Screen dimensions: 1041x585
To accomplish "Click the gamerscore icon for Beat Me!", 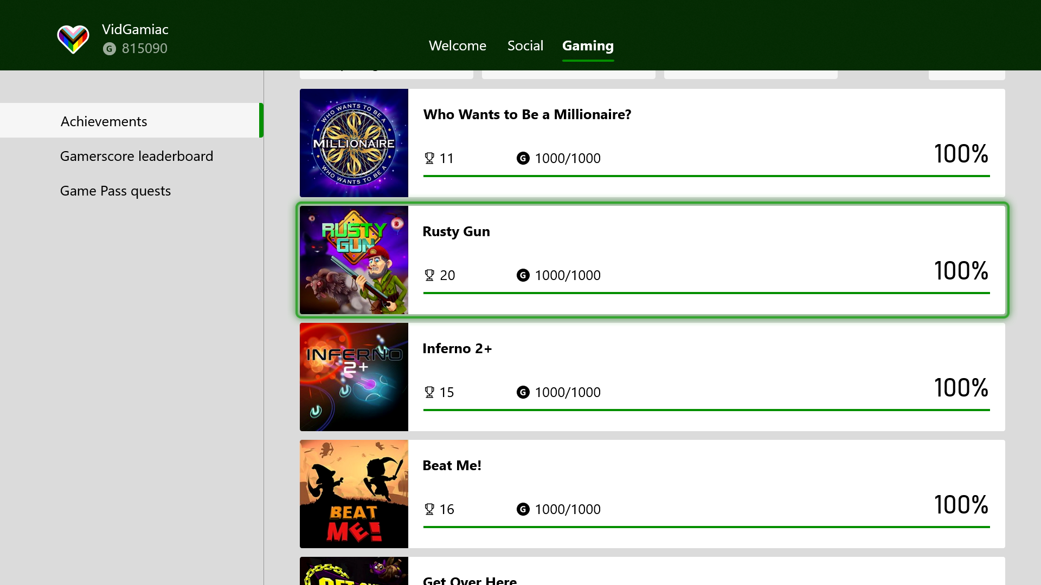I will tap(523, 509).
